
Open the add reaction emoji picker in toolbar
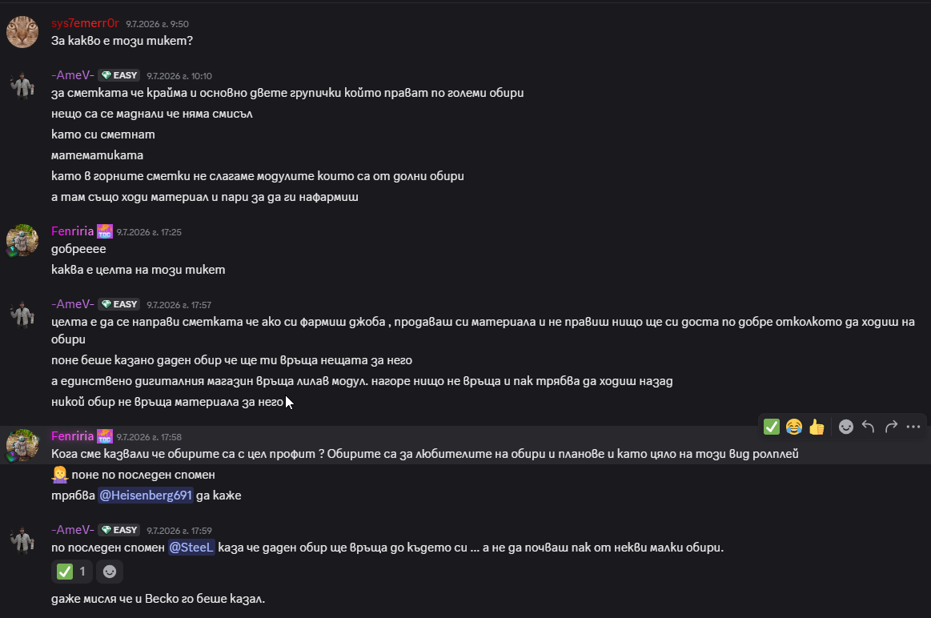click(x=845, y=426)
